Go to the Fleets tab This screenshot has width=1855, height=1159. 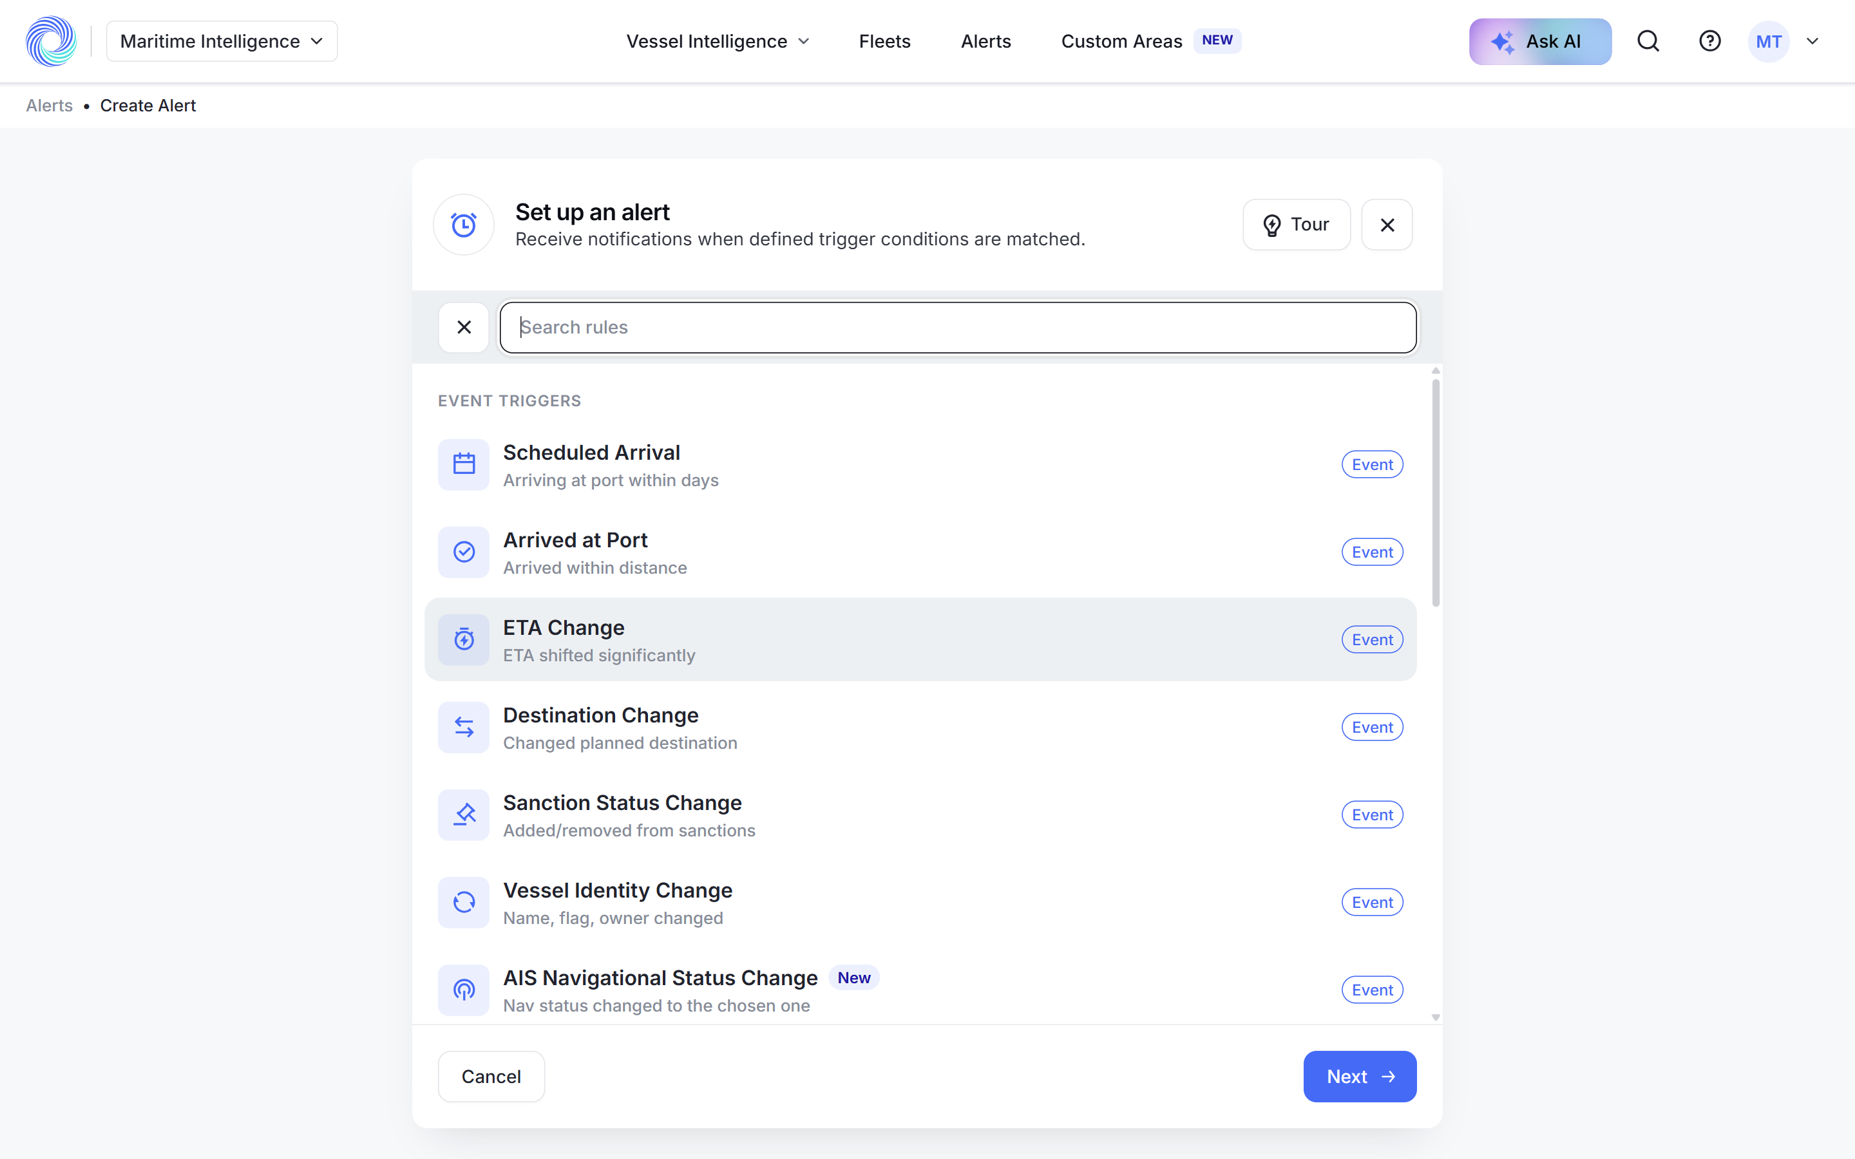[884, 41]
